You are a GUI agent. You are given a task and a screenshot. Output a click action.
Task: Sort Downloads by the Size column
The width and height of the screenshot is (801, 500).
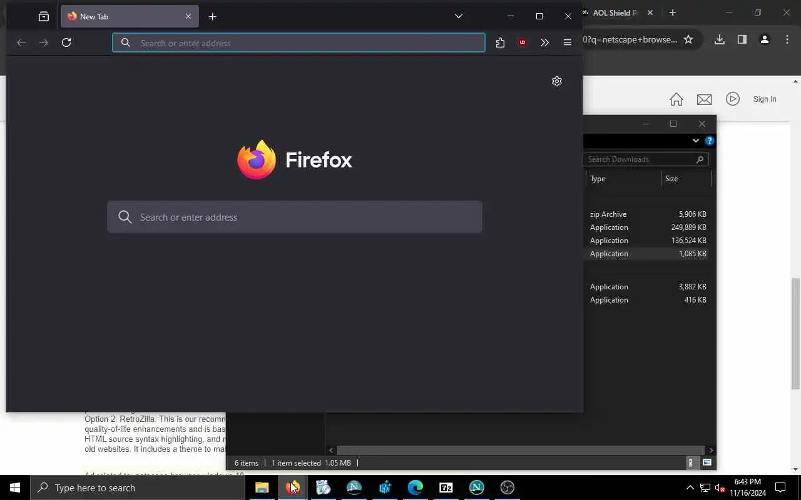[x=686, y=179]
